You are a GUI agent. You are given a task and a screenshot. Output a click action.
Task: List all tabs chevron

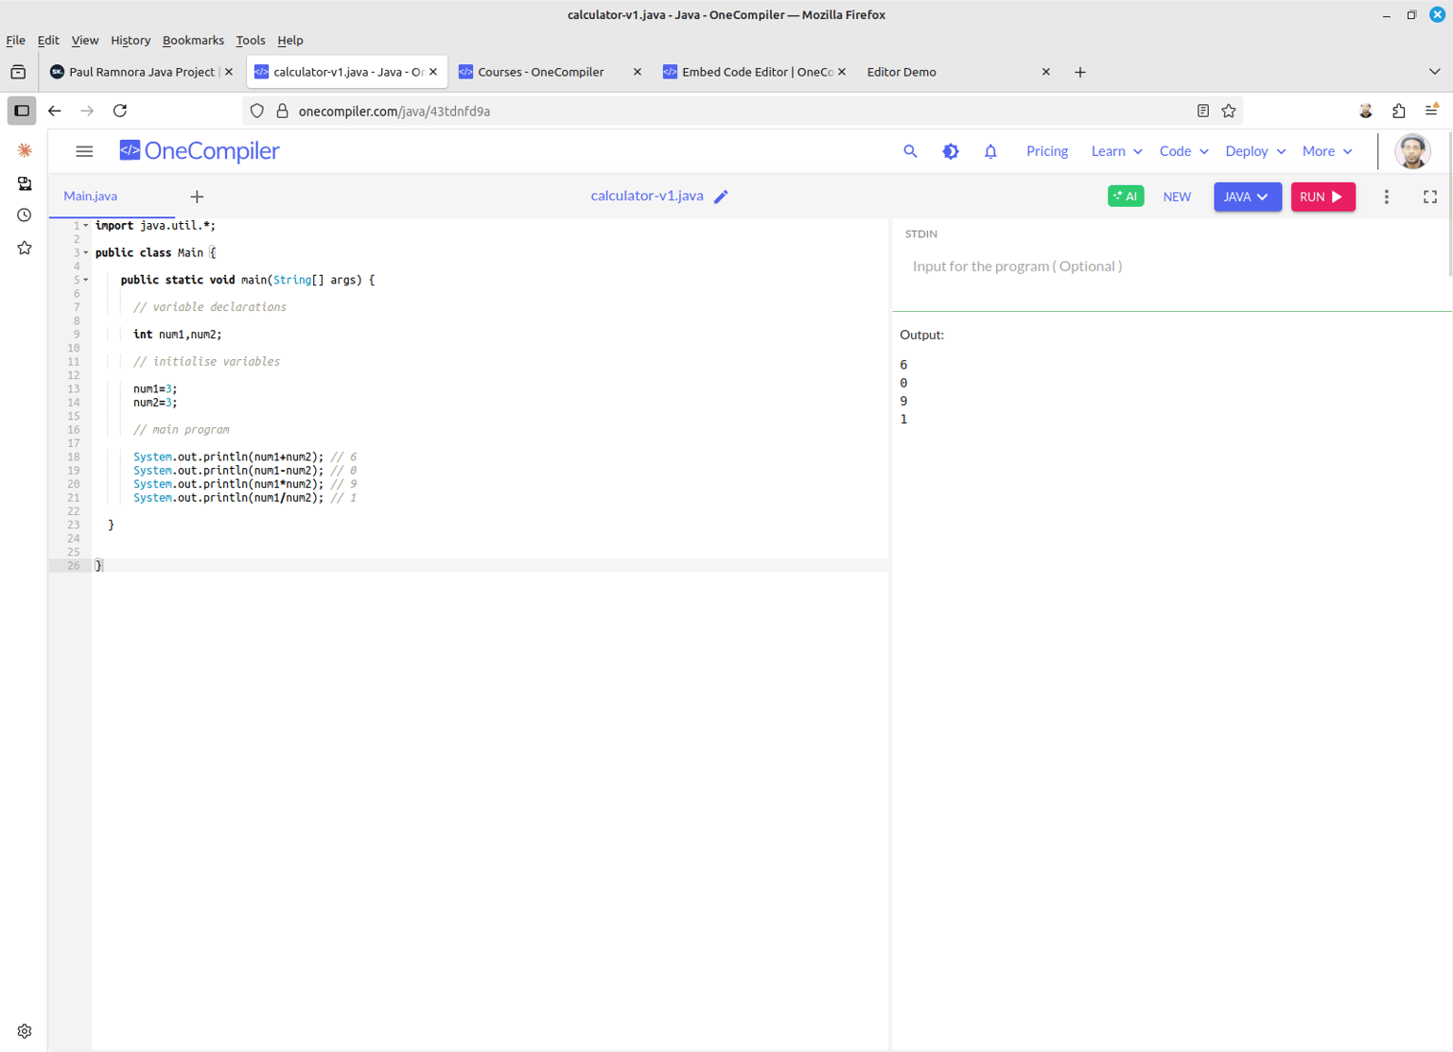pyautogui.click(x=1434, y=72)
